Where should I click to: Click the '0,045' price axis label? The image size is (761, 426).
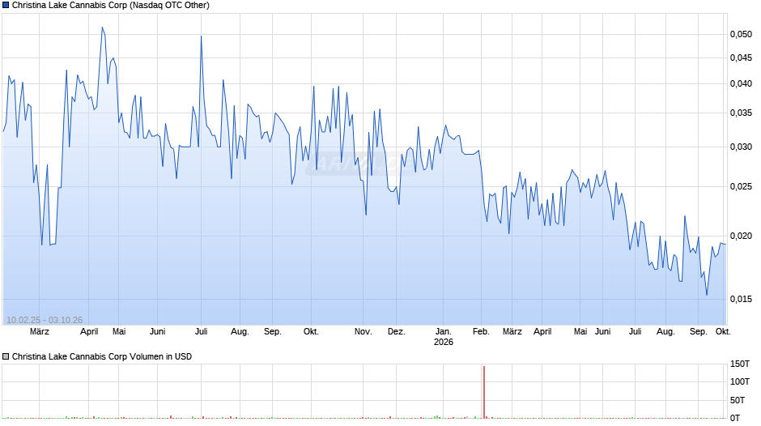click(x=741, y=58)
